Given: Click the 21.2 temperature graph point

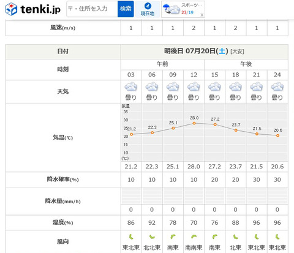Looking at the screenshot, I should [x=131, y=134].
